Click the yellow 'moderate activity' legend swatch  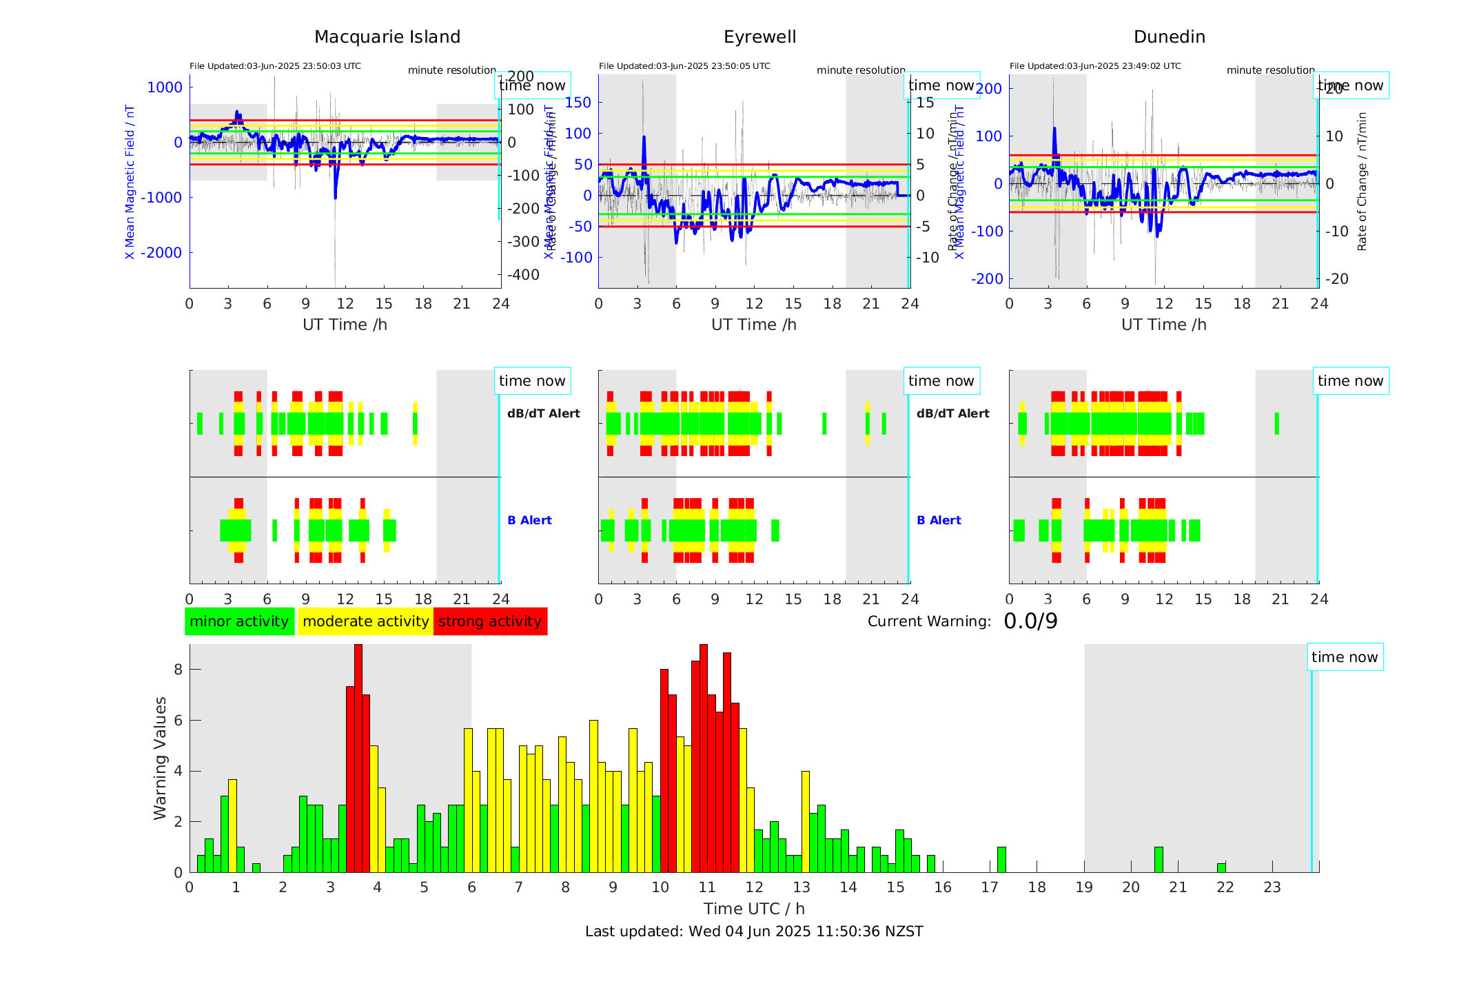[365, 621]
